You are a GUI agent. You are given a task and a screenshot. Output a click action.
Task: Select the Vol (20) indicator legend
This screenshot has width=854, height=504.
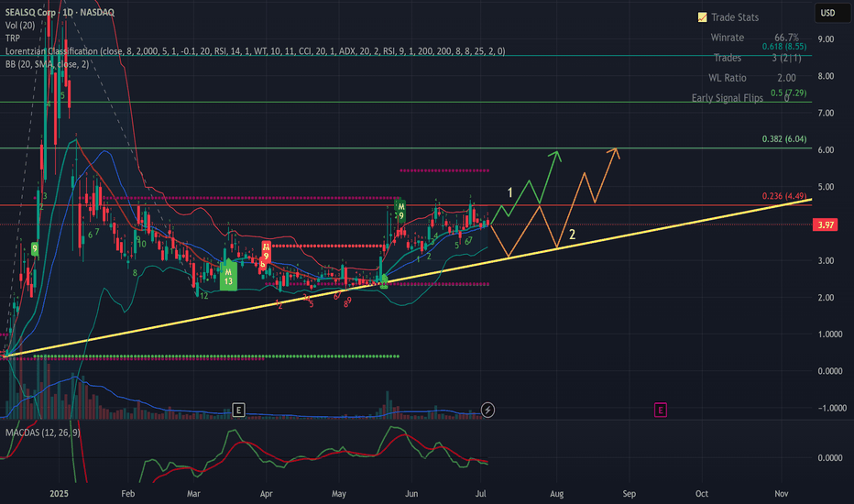[x=20, y=25]
